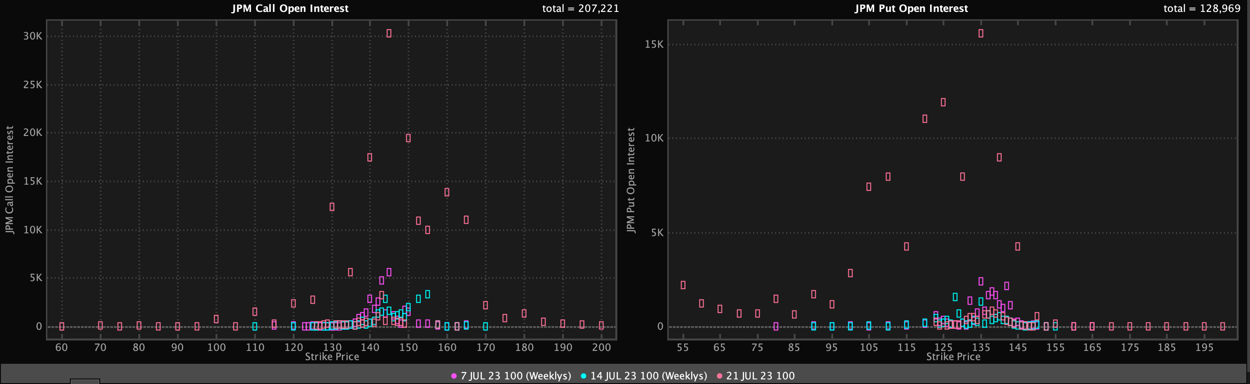The width and height of the screenshot is (1250, 384).
Task: Select the call point near 11K at strike 165
Action: (466, 220)
